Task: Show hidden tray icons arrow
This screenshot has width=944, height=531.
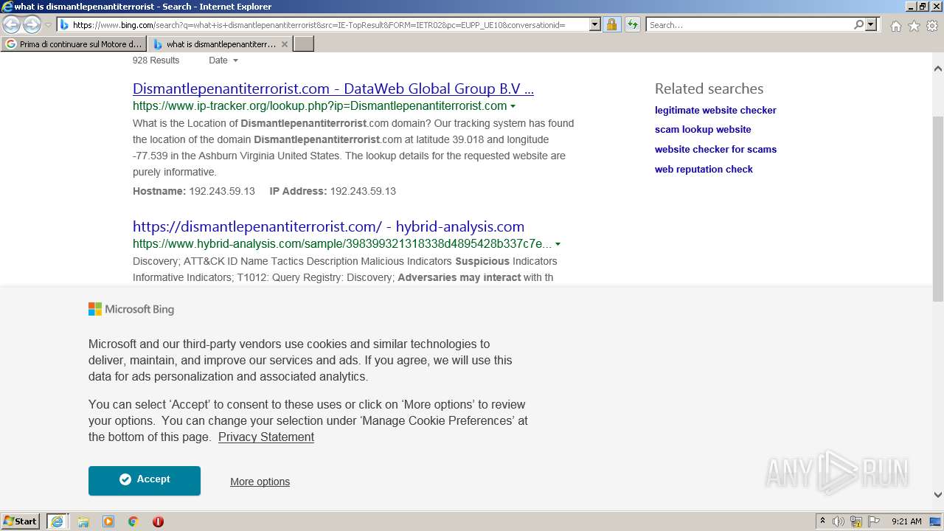Action: point(822,521)
